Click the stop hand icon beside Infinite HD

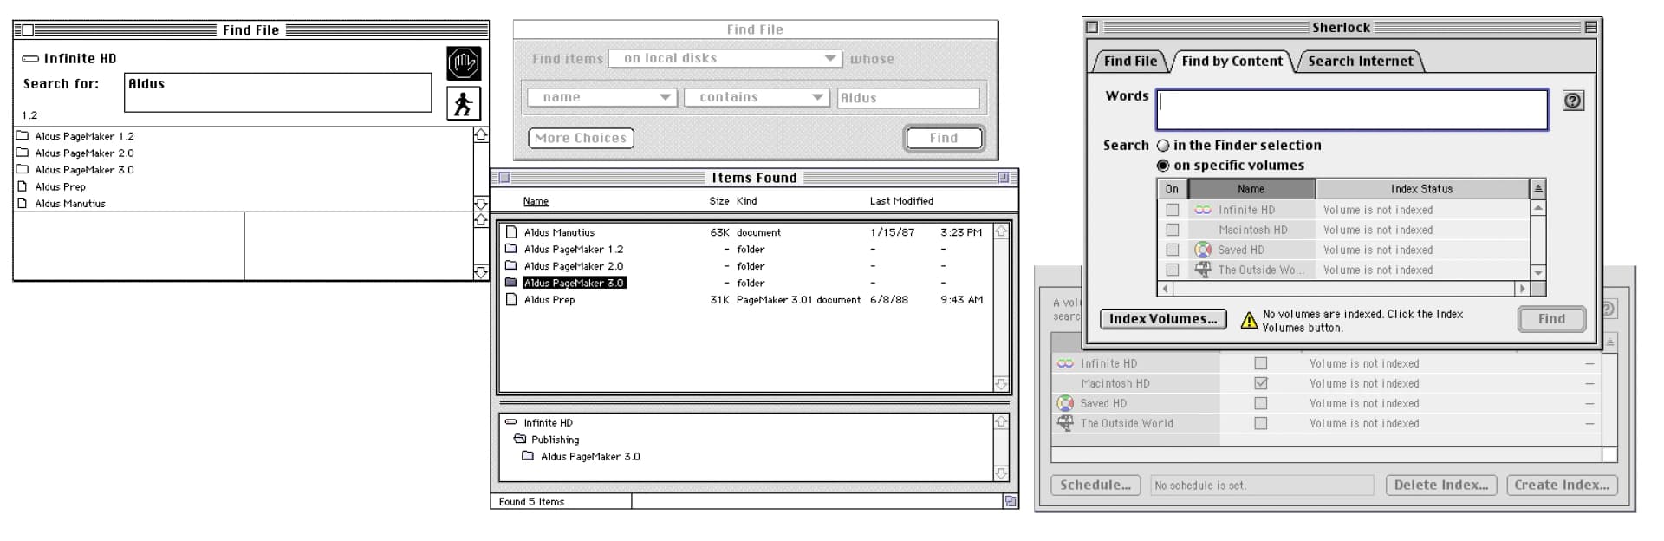click(464, 63)
